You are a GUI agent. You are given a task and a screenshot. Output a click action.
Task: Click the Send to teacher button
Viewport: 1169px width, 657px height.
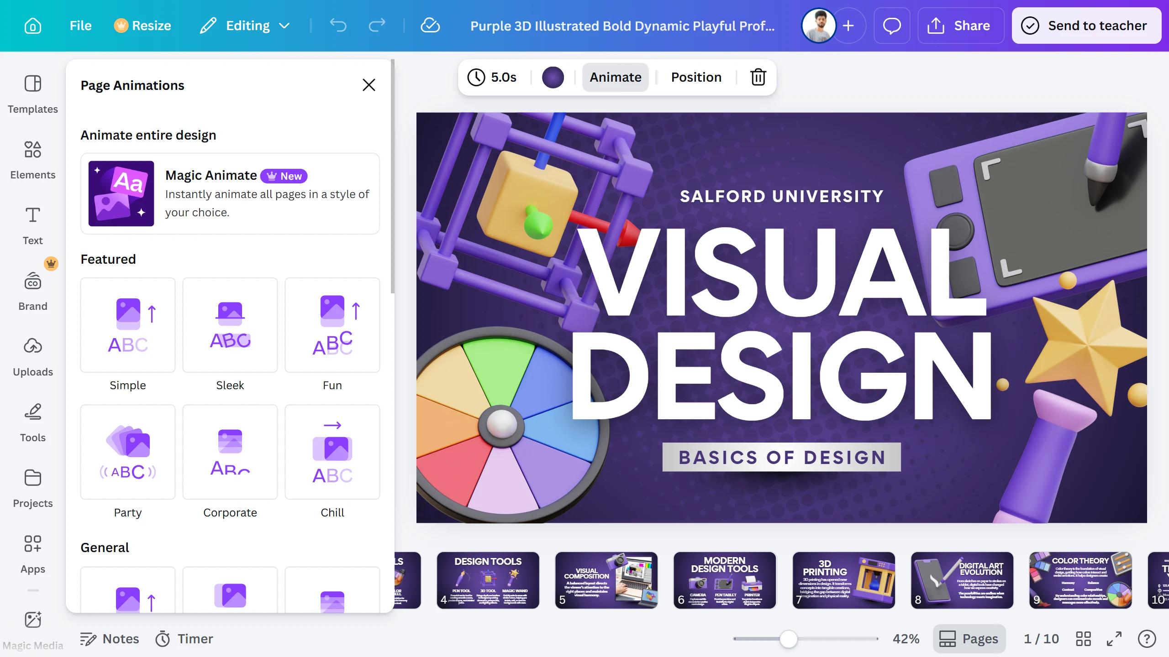click(1086, 26)
